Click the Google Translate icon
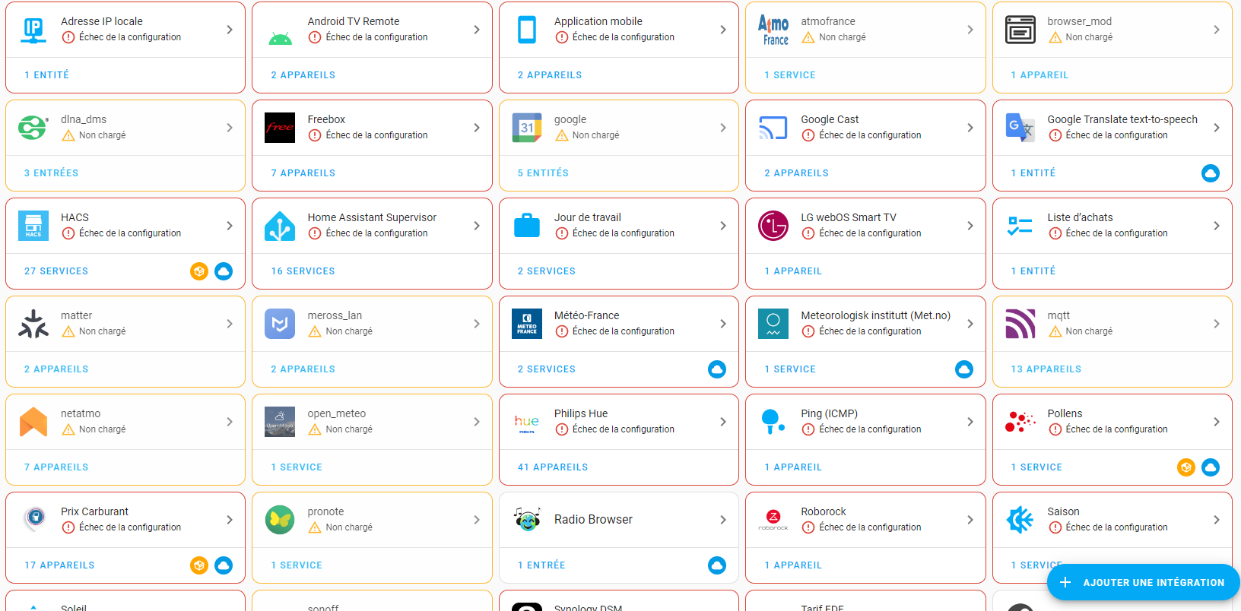The width and height of the screenshot is (1241, 611). [x=1020, y=128]
